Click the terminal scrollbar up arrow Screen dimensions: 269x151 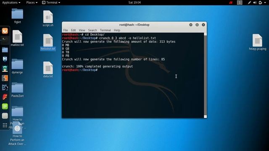(205, 34)
